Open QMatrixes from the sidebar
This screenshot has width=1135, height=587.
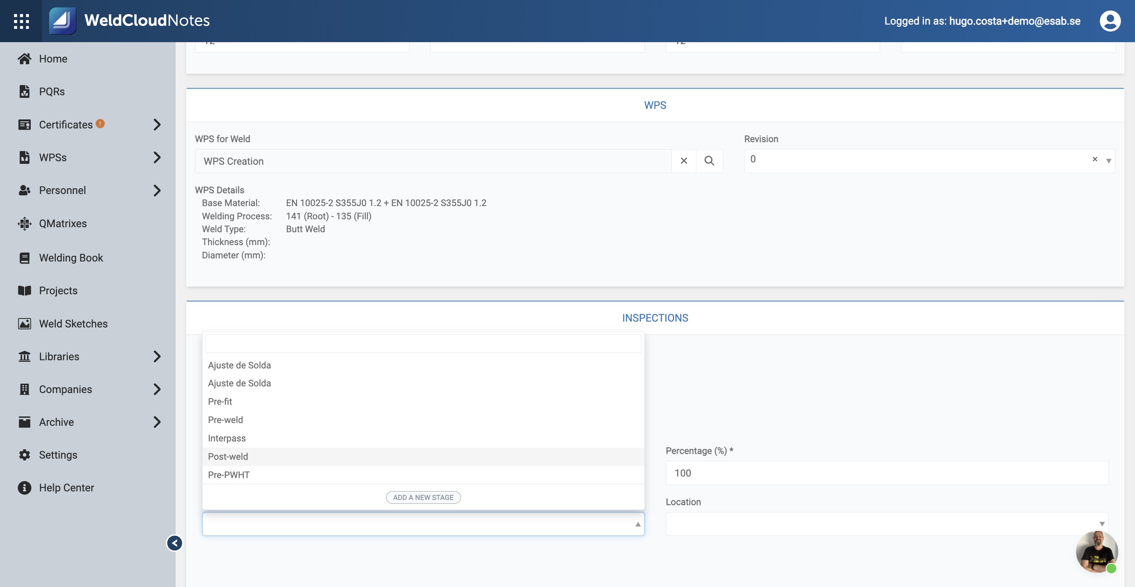tap(62, 223)
